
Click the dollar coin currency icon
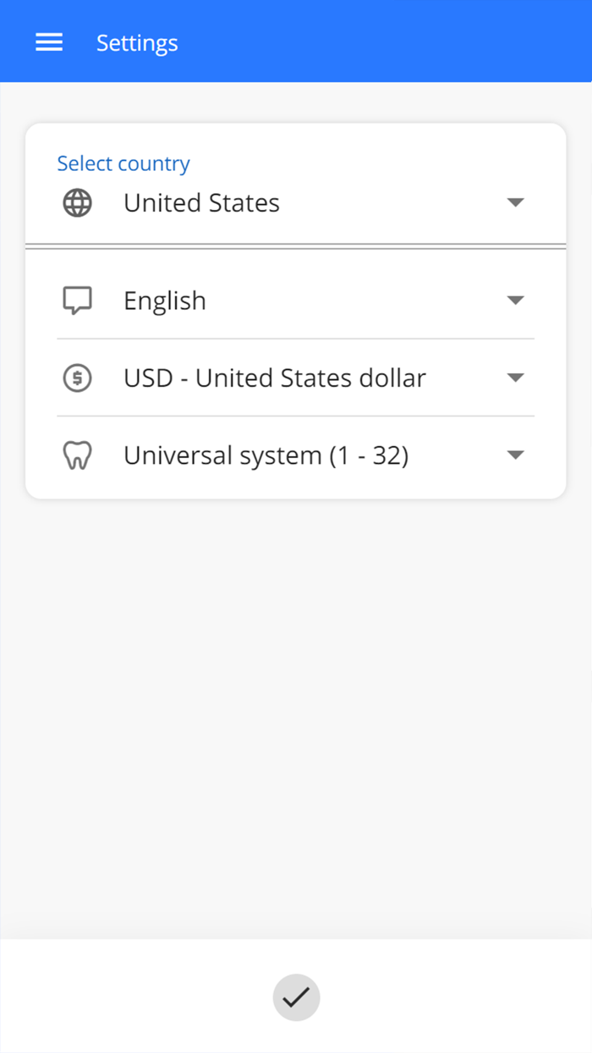point(78,378)
